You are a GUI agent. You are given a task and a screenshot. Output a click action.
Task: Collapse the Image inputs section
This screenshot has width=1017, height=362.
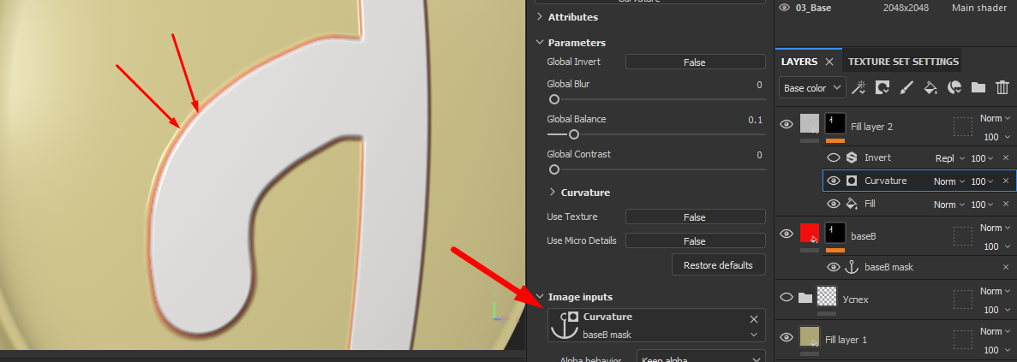coord(540,297)
